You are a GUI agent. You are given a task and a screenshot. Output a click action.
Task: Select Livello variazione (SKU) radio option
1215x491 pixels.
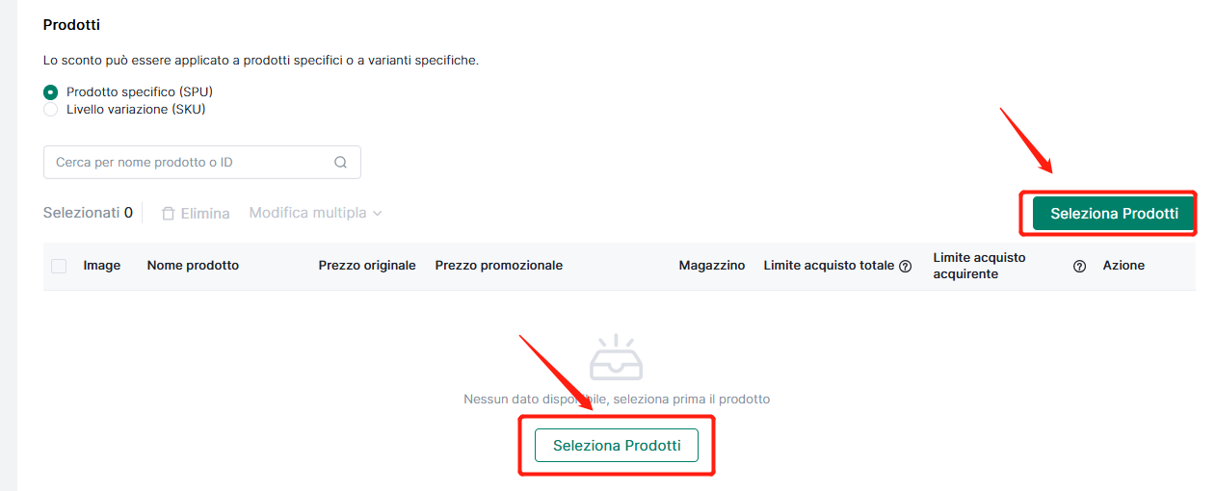click(x=50, y=110)
